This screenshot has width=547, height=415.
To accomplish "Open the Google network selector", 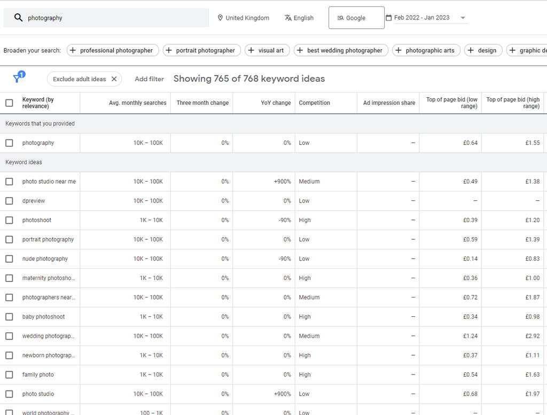I will click(x=355, y=18).
